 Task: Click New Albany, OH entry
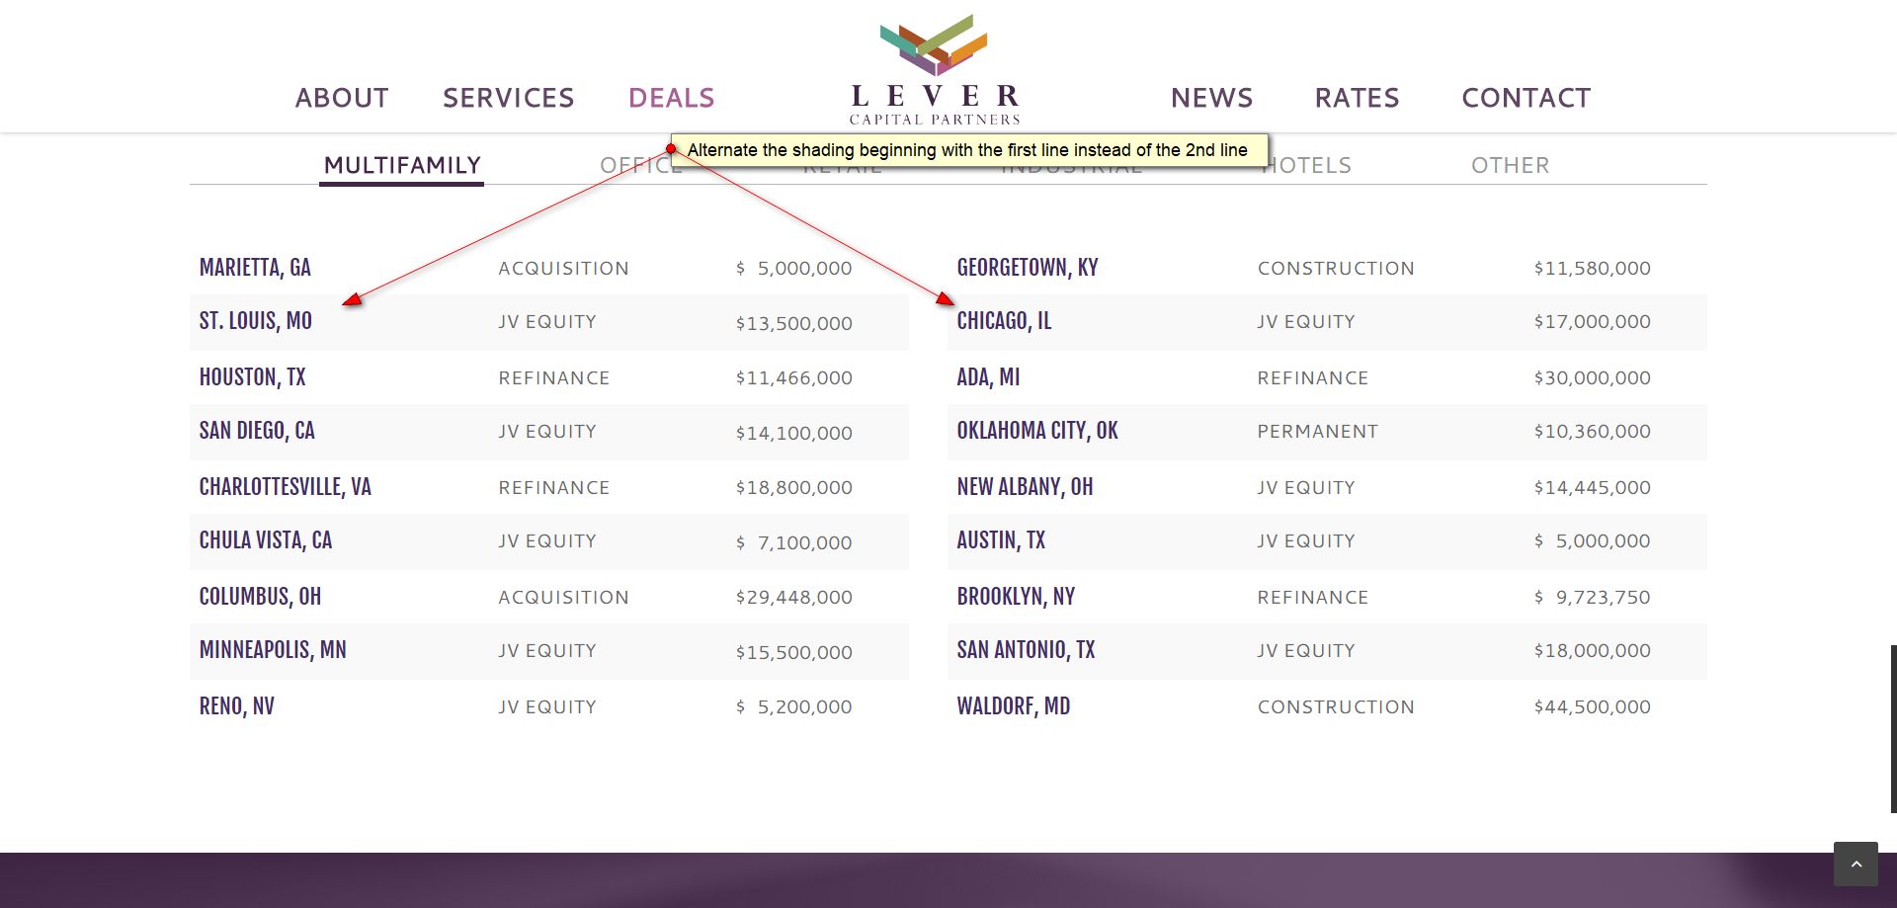(1025, 487)
